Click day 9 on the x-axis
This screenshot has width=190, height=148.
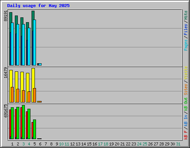pyautogui.click(x=57, y=144)
